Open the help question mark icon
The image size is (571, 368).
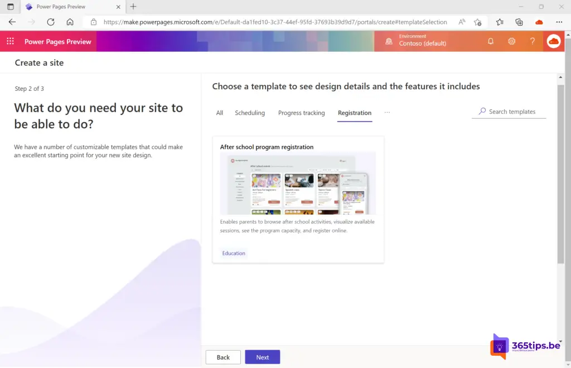[533, 41]
